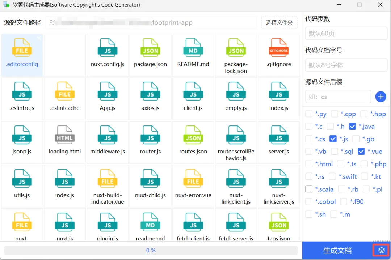Click the 代码页数 input field
Viewport: 391px width, 260px height.
(346, 33)
